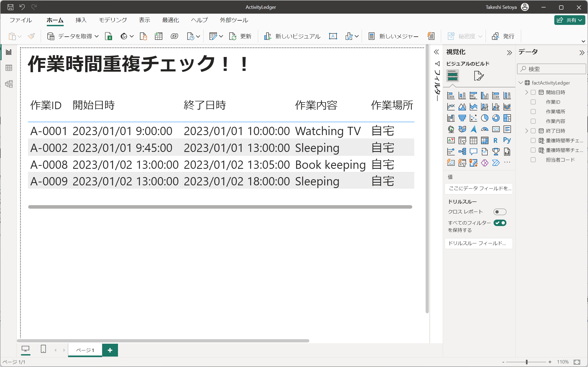Open the Report view icon in left sidebar
588x367 pixels.
(x=9, y=52)
